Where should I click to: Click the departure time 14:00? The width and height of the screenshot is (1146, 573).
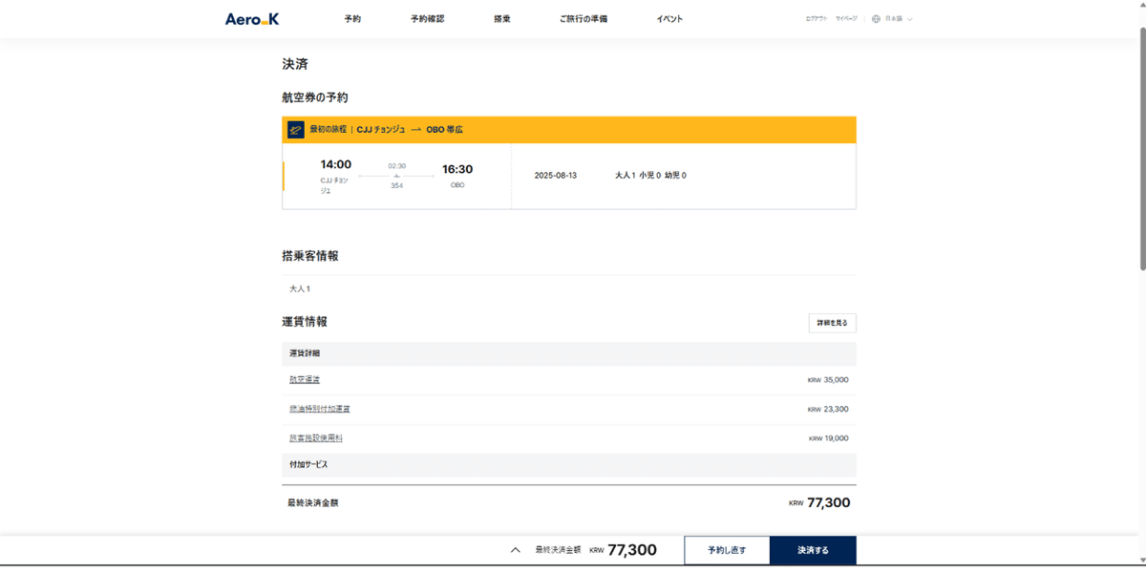point(335,164)
